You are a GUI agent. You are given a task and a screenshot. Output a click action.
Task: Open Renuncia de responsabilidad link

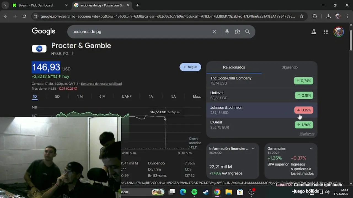click(101, 84)
